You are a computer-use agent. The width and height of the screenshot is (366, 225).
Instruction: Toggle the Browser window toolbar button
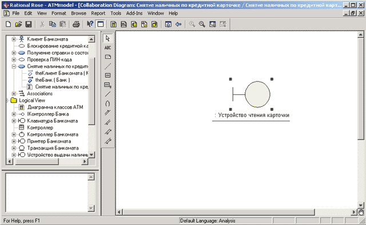[101, 24]
